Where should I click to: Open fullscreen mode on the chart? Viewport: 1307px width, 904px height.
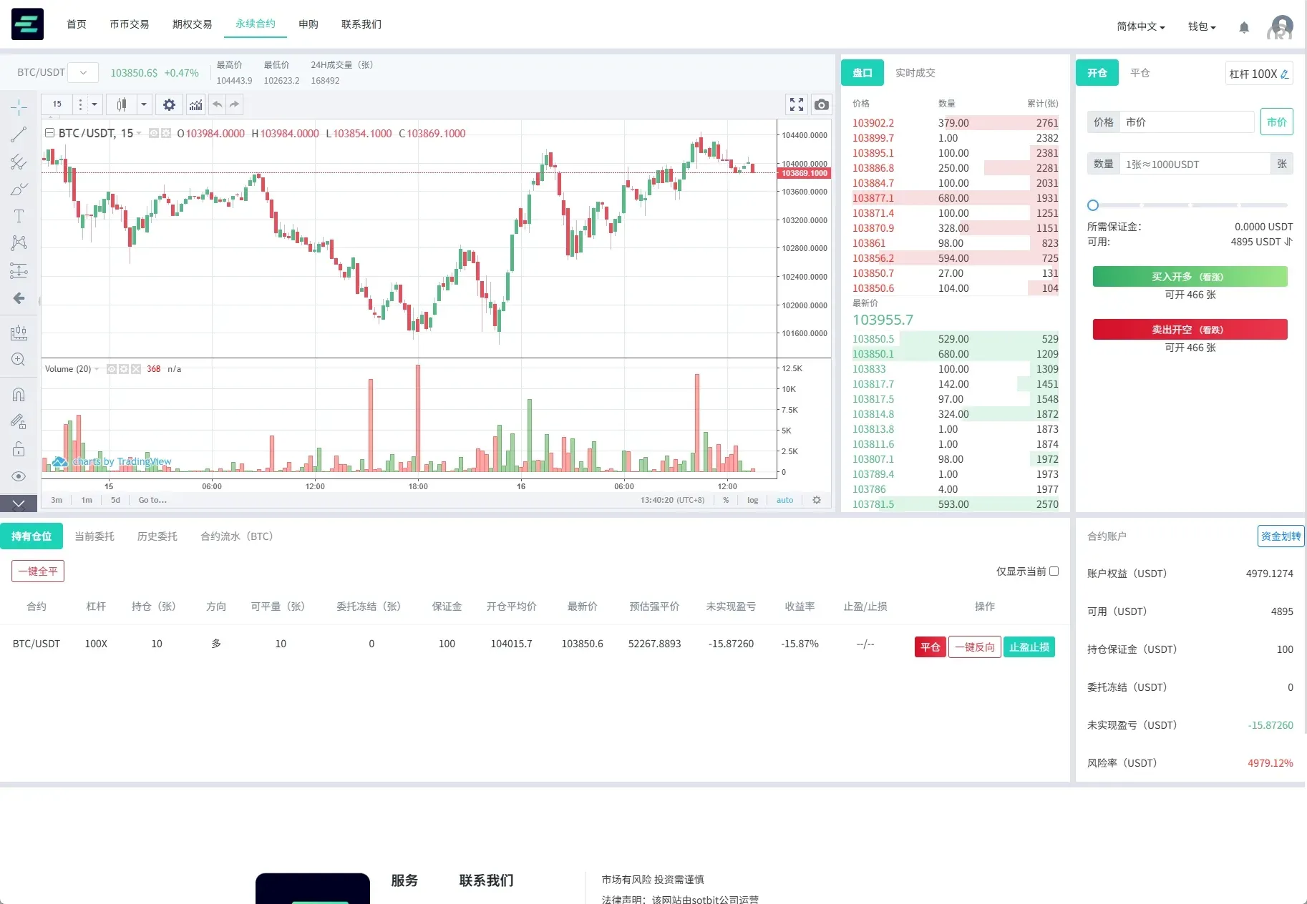(x=796, y=104)
